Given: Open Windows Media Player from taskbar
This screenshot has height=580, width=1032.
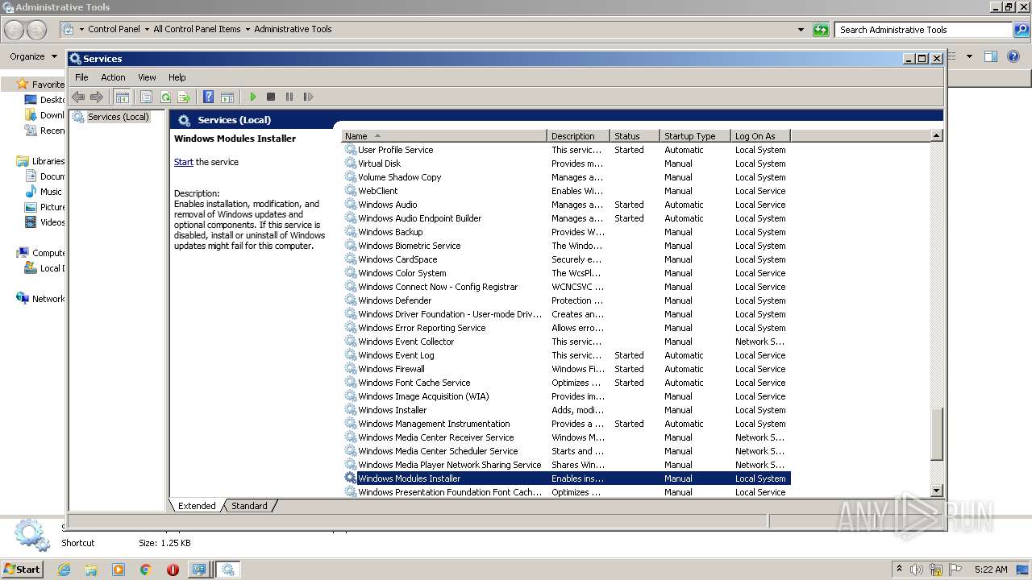Looking at the screenshot, I should coord(119,570).
